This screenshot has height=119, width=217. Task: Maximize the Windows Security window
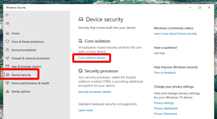click(x=199, y=7)
